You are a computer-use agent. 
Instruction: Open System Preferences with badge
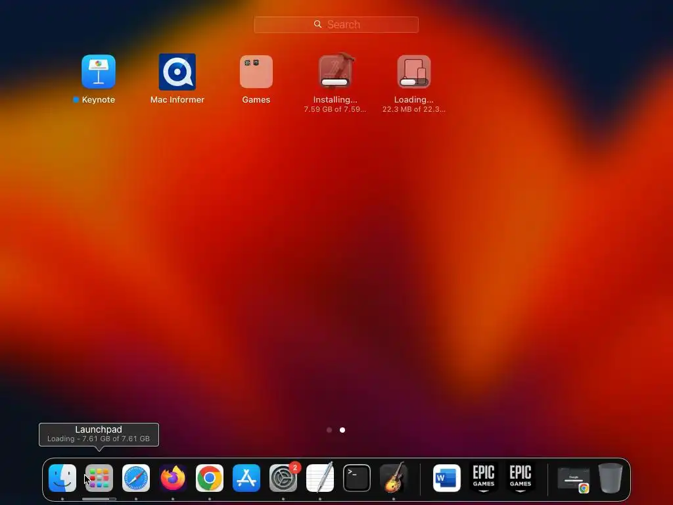tap(283, 478)
